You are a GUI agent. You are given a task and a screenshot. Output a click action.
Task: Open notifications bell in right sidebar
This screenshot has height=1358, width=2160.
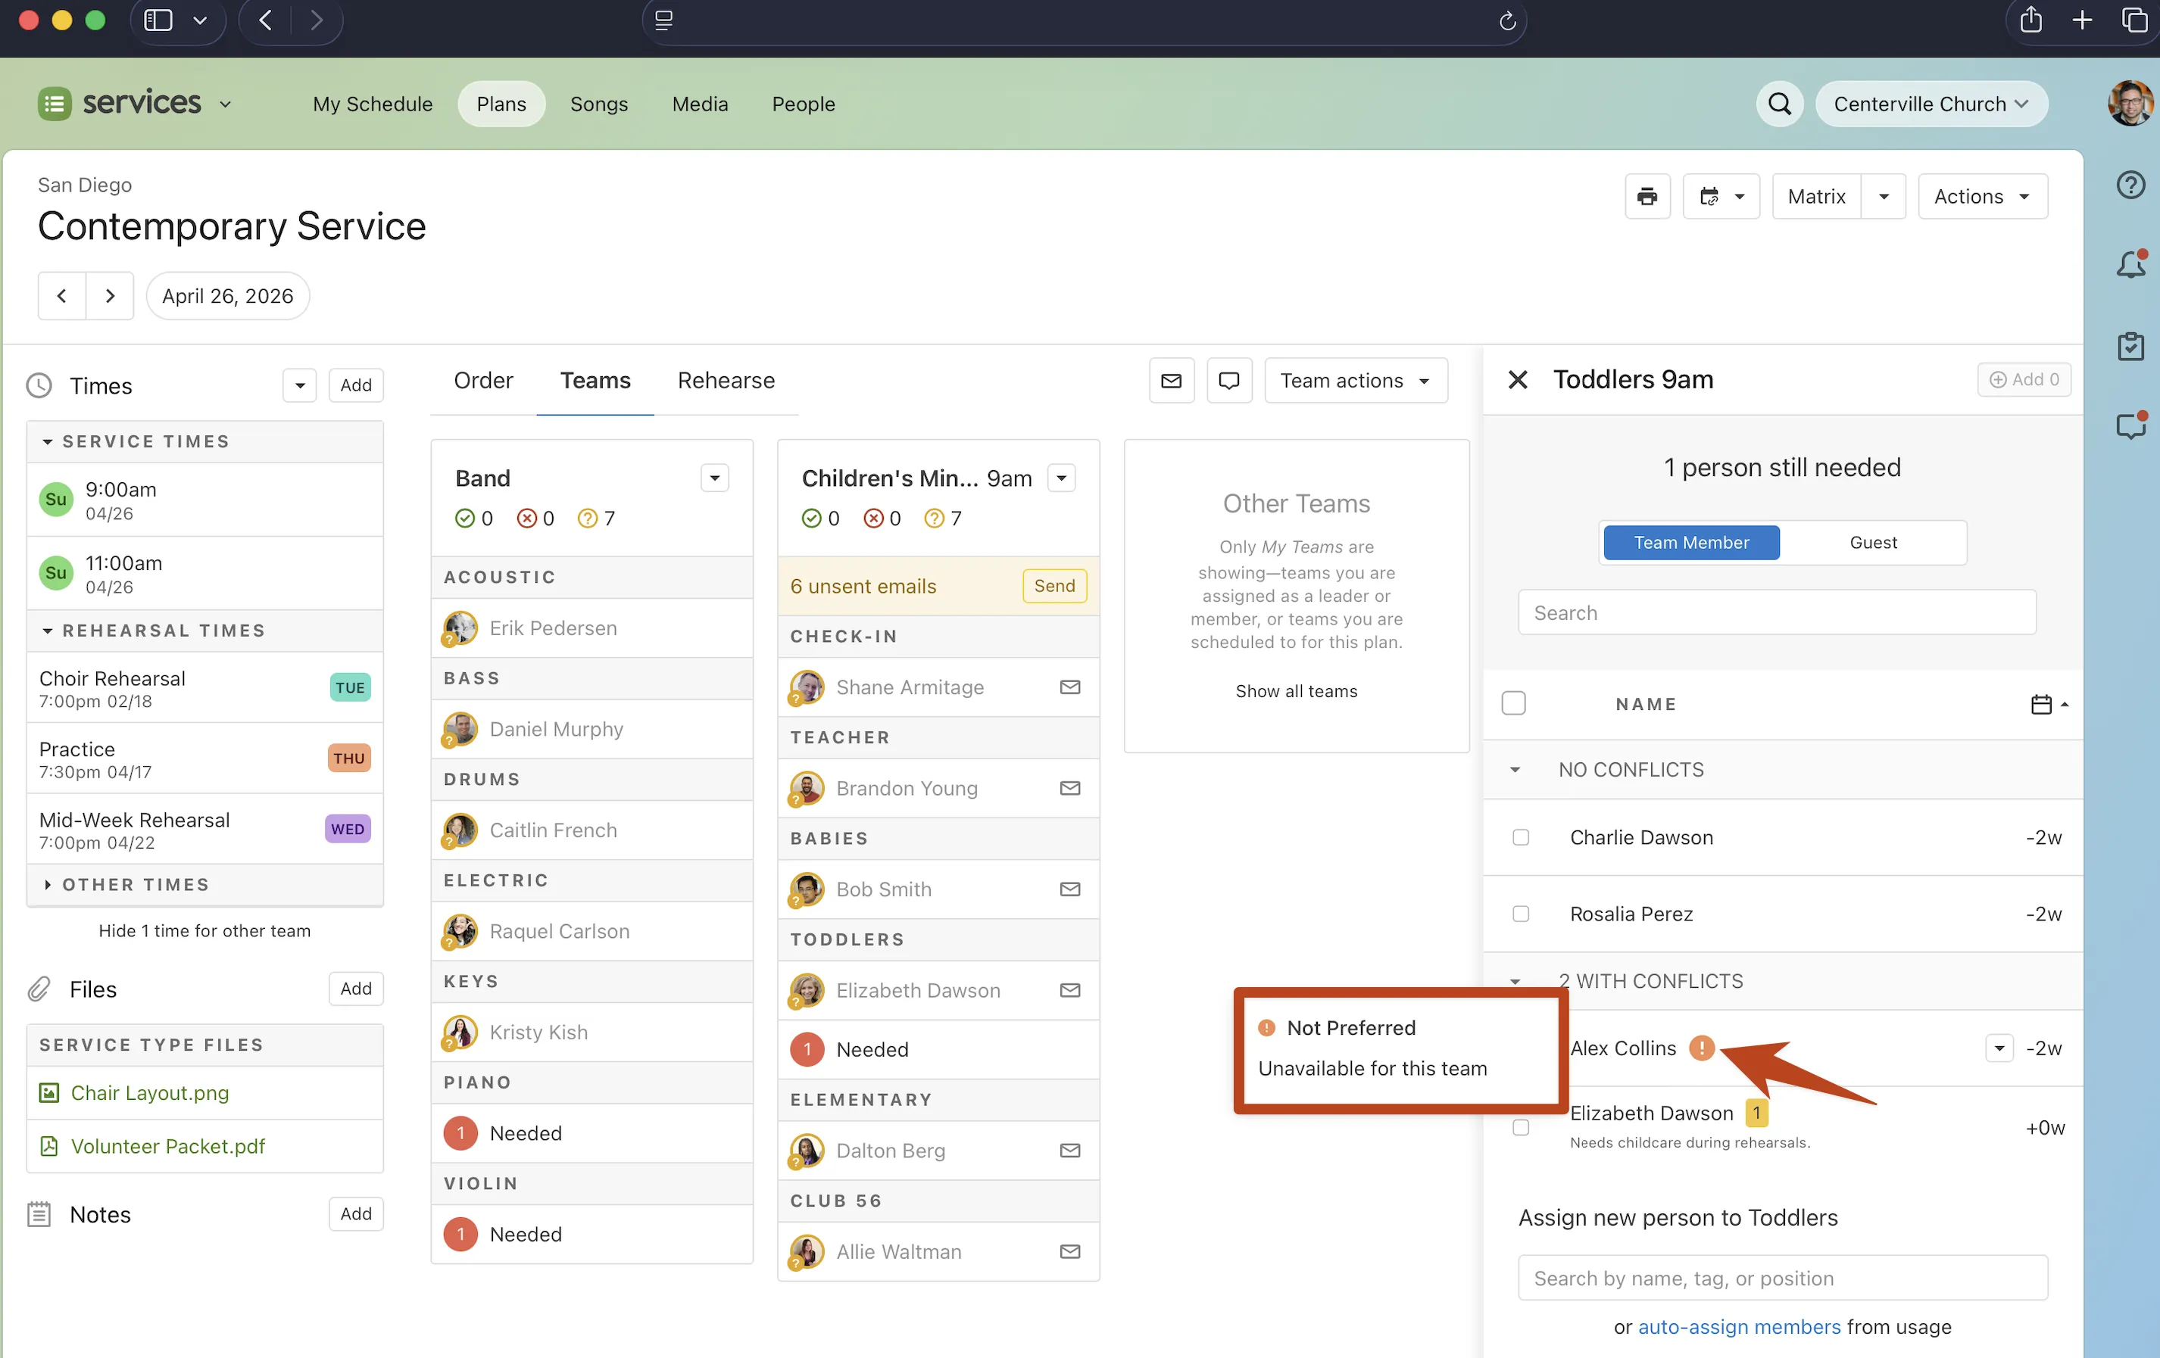pyautogui.click(x=2131, y=263)
